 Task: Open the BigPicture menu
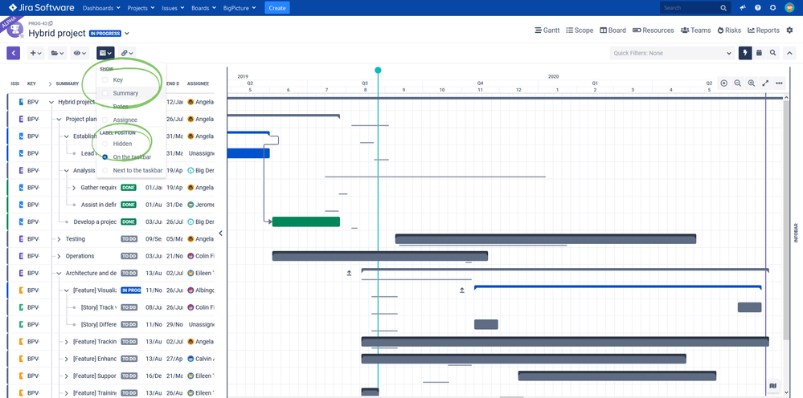[240, 8]
